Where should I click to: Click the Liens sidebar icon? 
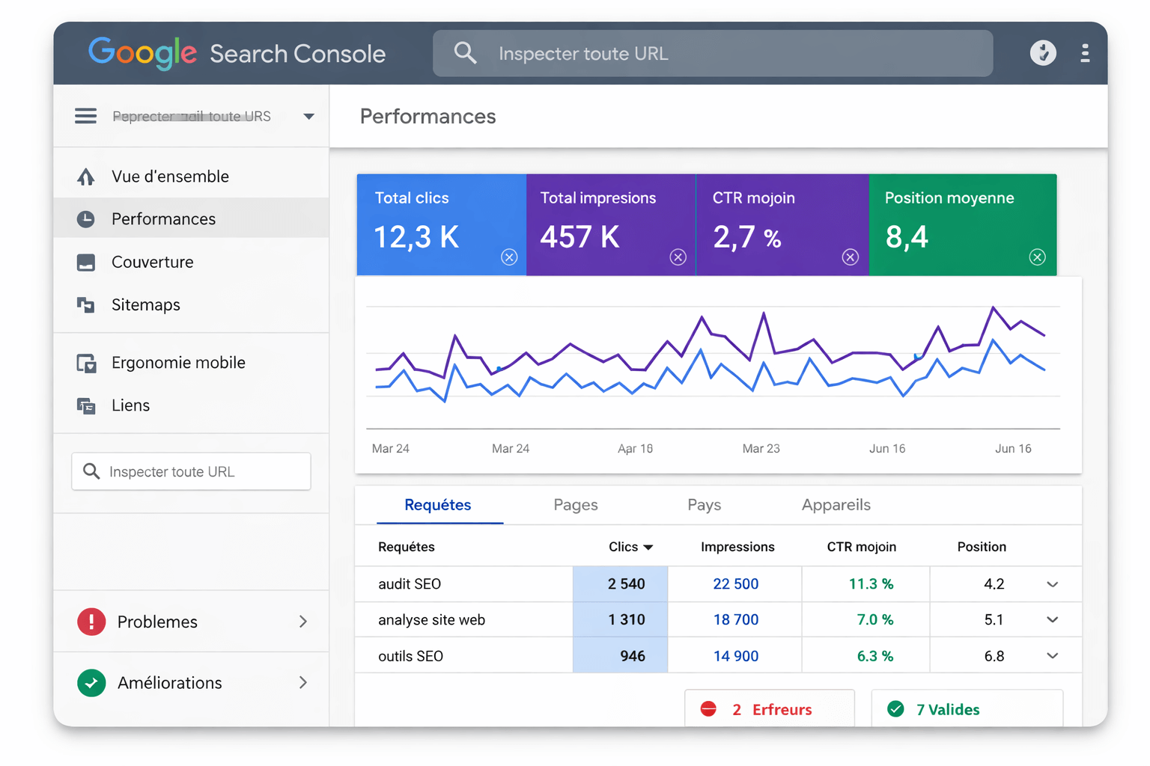(x=86, y=405)
